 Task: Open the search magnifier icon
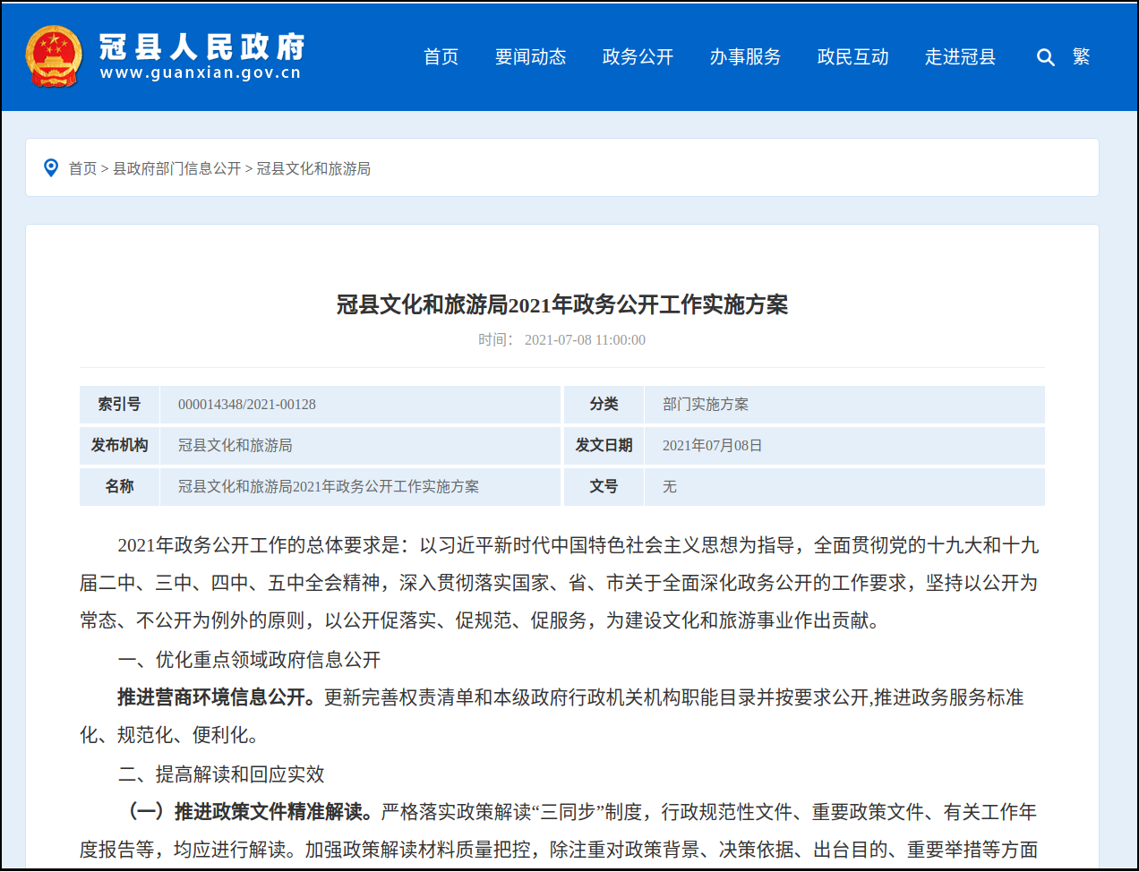(1045, 57)
